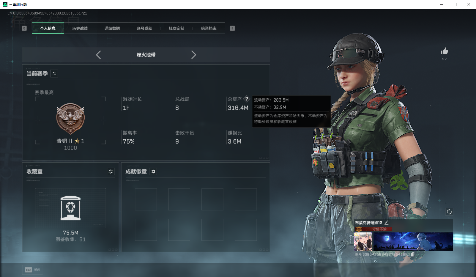
Task: Go to previous mode with left chevron
Action: [x=98, y=55]
